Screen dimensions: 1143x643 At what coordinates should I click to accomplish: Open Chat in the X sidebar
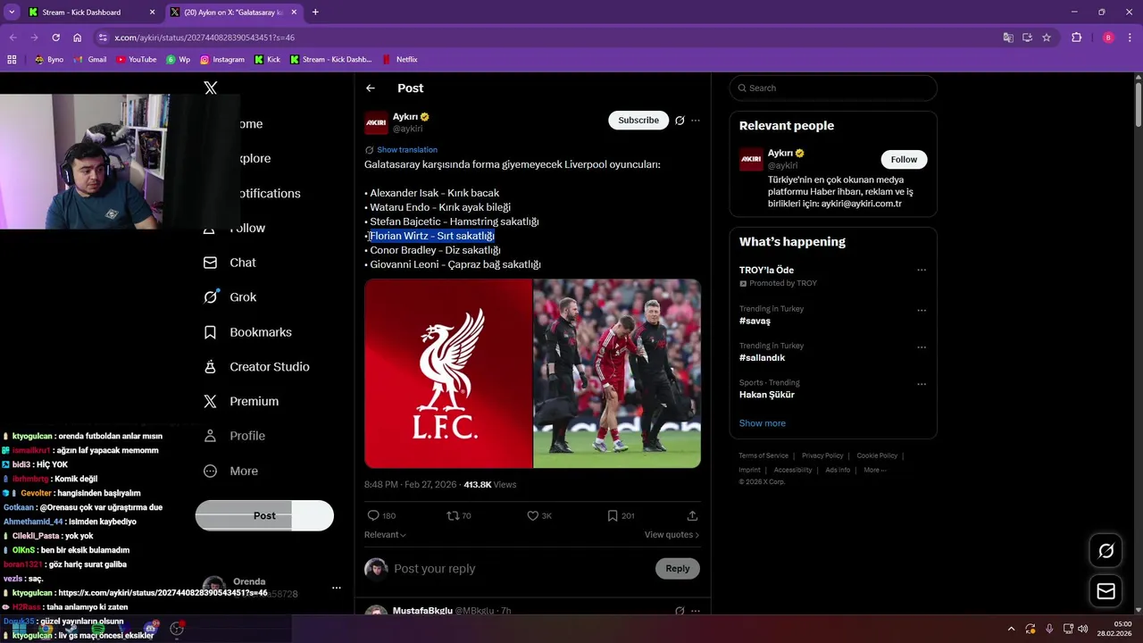coord(230,263)
